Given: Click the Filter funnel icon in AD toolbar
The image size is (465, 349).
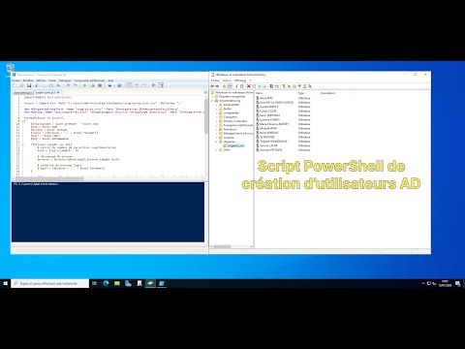Looking at the screenshot, I should point(299,86).
